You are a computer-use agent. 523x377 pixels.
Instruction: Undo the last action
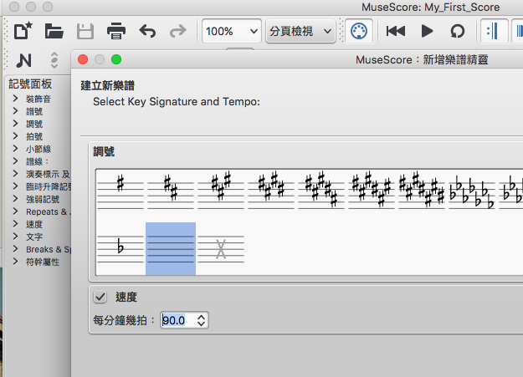[147, 32]
